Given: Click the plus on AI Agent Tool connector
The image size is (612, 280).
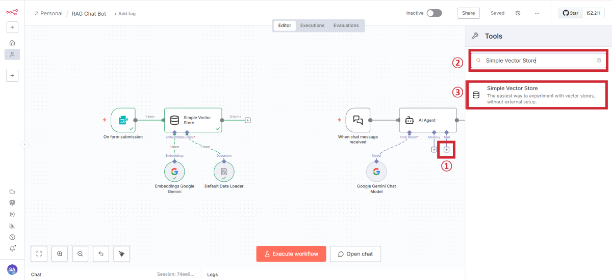Looking at the screenshot, I should 446,150.
